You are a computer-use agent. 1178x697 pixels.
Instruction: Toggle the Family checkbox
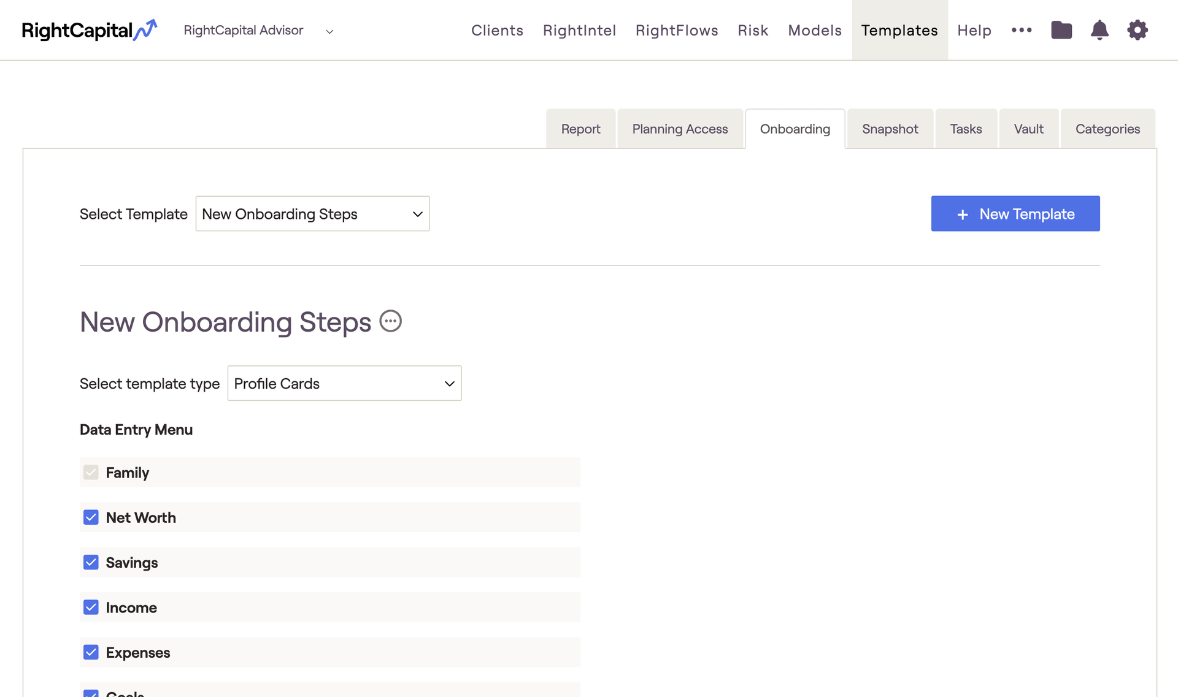(x=91, y=473)
